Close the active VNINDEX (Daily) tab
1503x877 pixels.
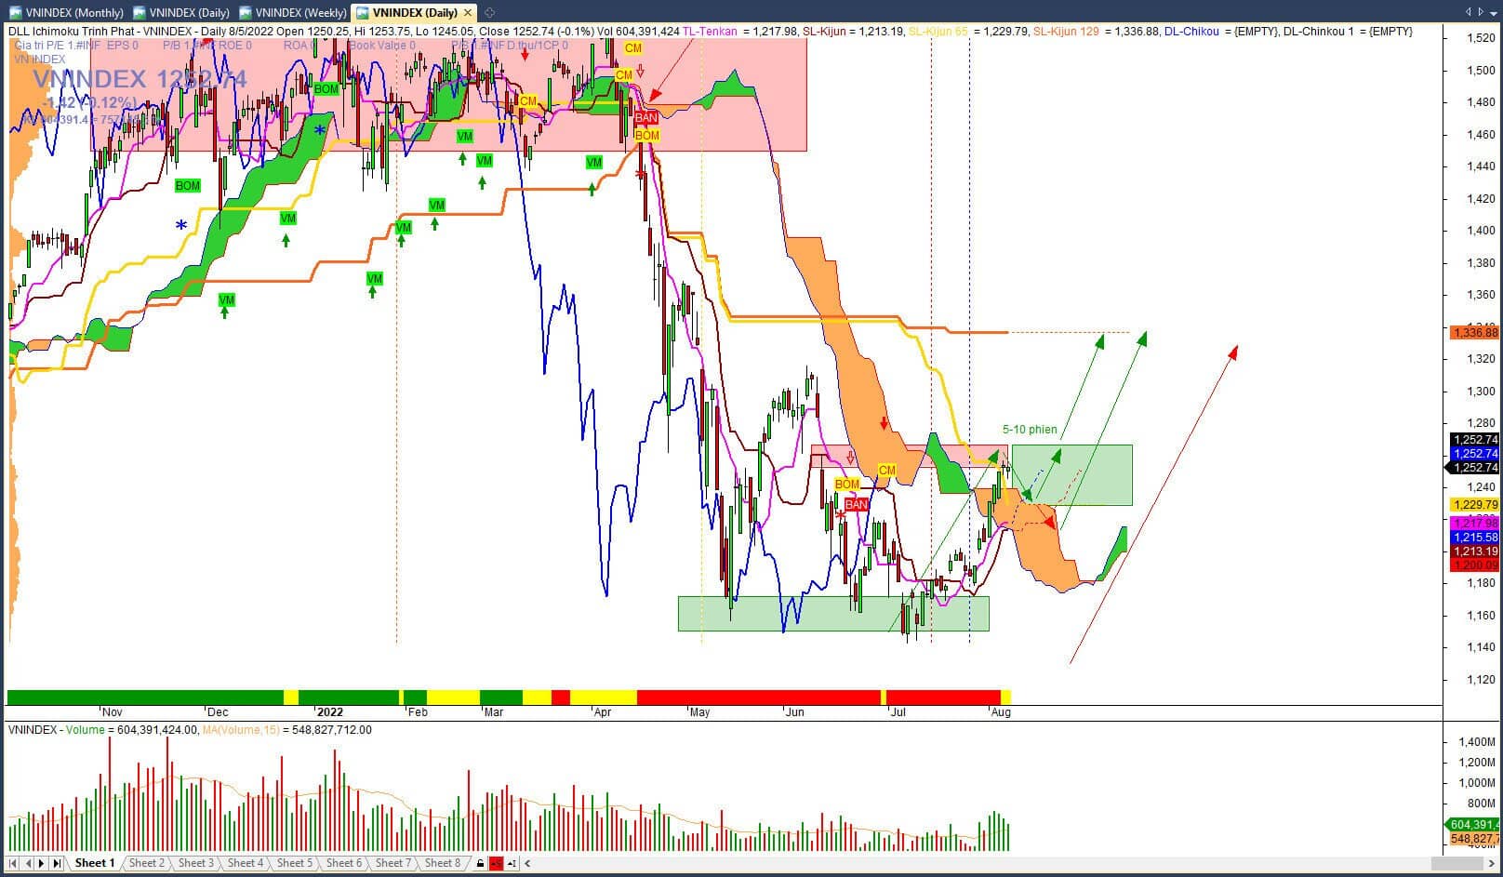[468, 12]
